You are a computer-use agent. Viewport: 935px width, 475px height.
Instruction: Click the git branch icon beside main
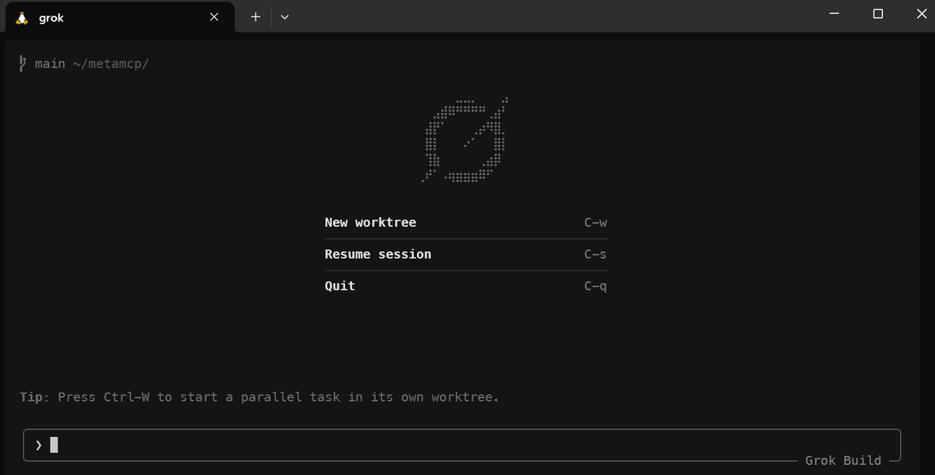[x=23, y=64]
